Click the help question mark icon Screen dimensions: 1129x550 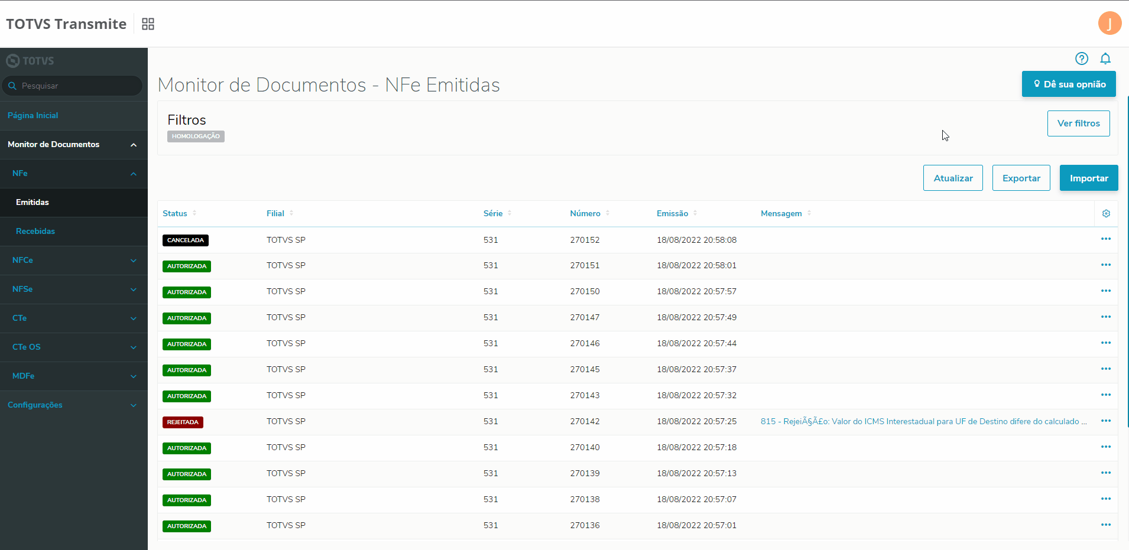tap(1081, 58)
